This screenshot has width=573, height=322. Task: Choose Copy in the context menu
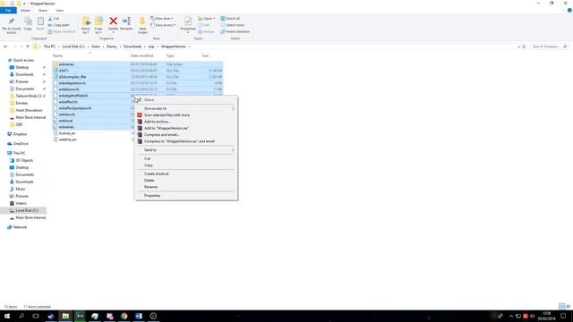point(185,165)
